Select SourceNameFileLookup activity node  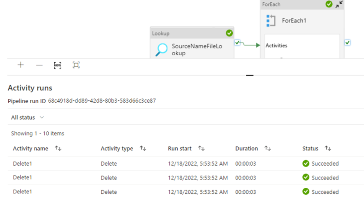pos(192,43)
